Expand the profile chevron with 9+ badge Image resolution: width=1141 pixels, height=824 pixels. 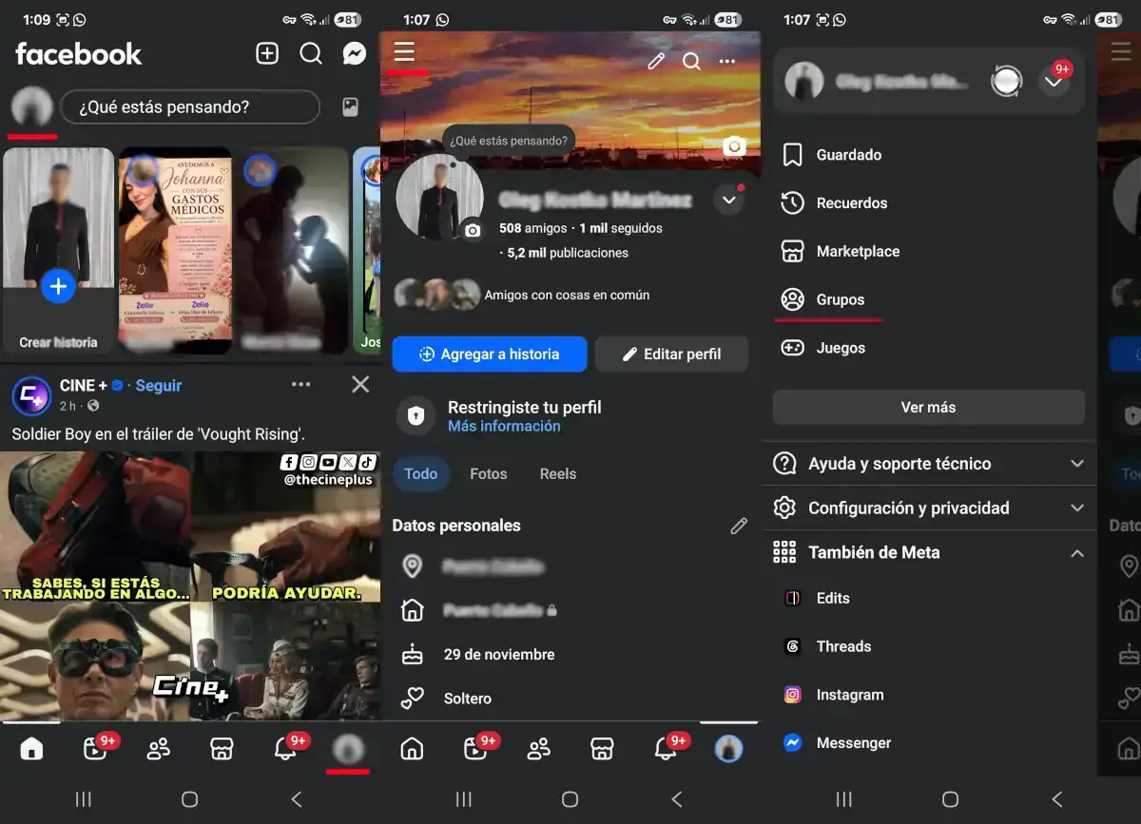pyautogui.click(x=1053, y=82)
